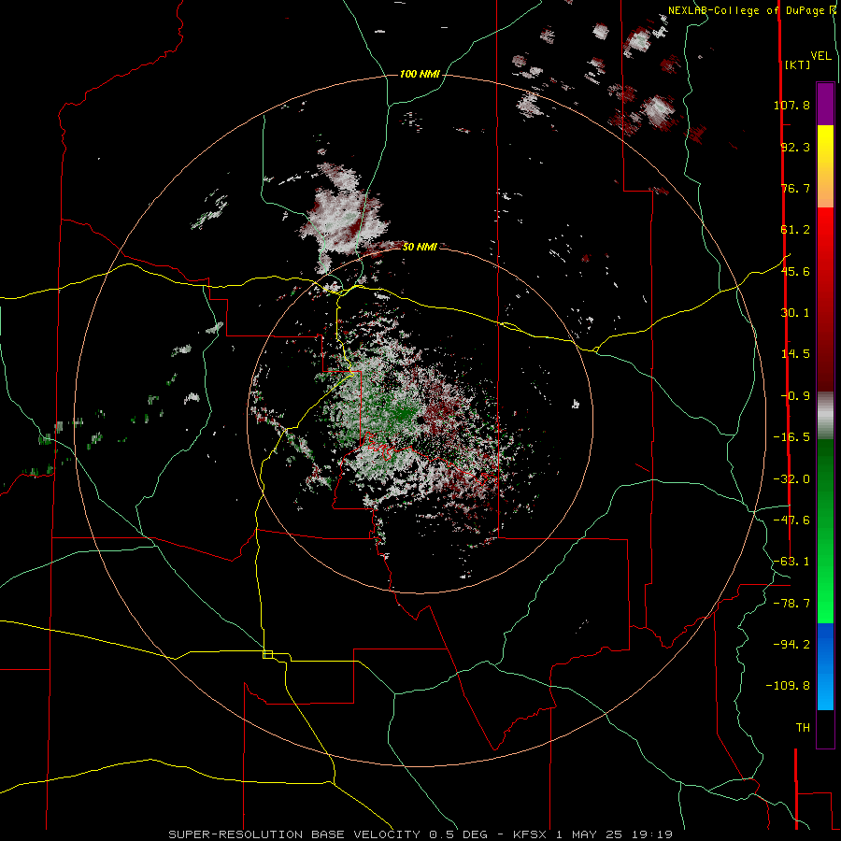The width and height of the screenshot is (841, 841).
Task: Click the -94.2 legend value
Action: 791,644
